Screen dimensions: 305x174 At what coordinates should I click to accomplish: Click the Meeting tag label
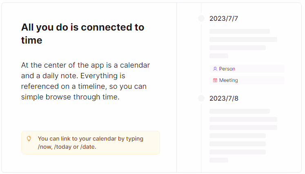point(228,80)
